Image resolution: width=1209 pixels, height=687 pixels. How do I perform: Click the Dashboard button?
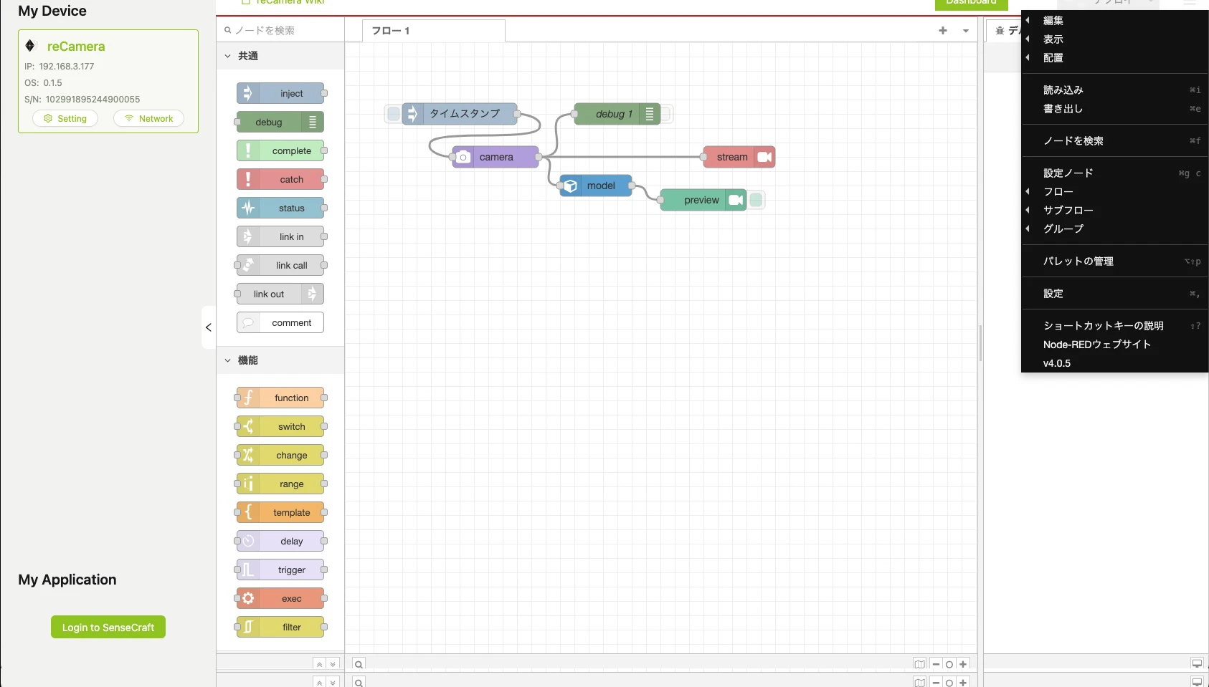971,3
